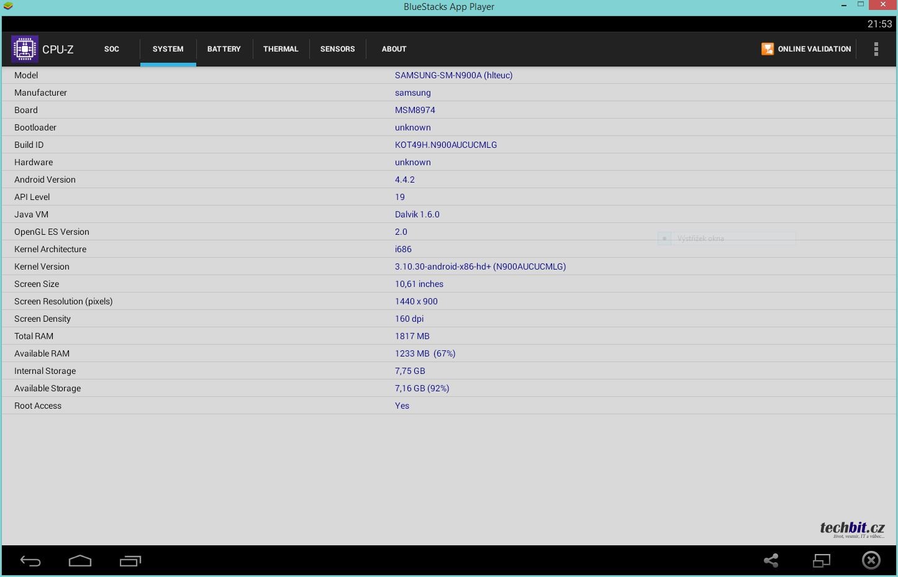Select the SYSTEM tab

coord(168,49)
